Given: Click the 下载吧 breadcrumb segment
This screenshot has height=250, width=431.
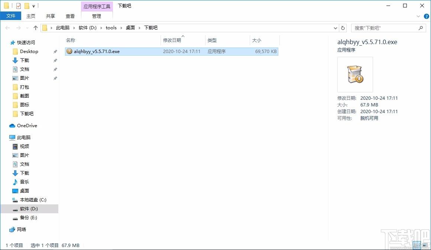Looking at the screenshot, I should click(x=150, y=28).
